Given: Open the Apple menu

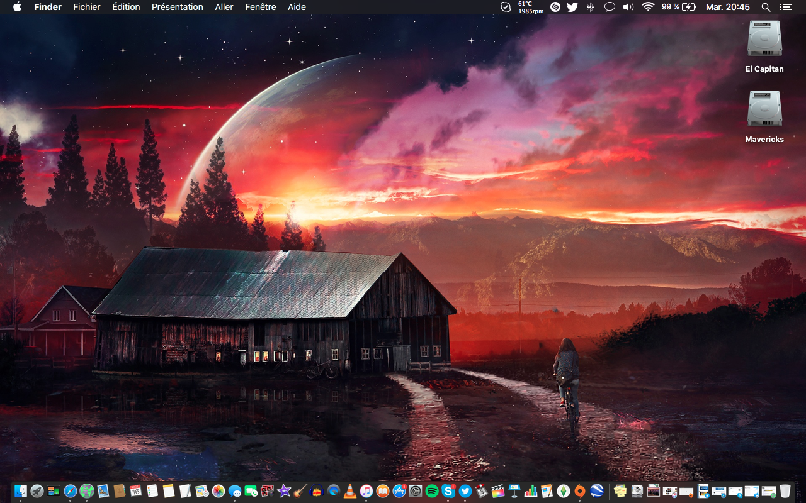Looking at the screenshot, I should (x=17, y=7).
